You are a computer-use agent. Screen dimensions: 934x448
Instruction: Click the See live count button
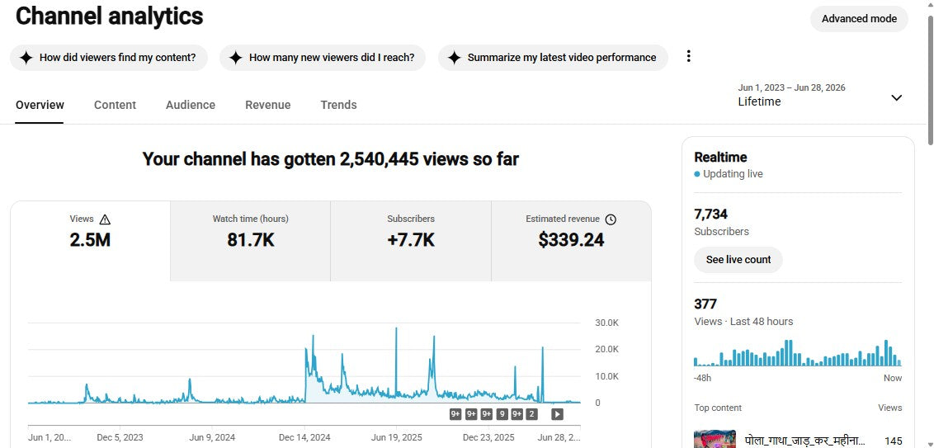point(738,260)
